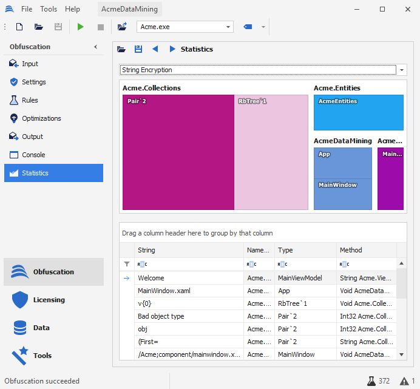
Task: Collapse the Obfuscation side panel chevron
Action: point(95,47)
